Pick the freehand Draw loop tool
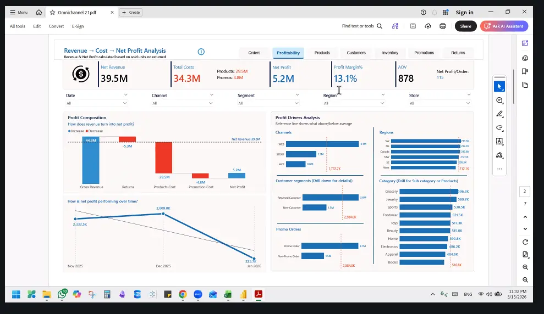Screen dimensions: 544x314 (x=499, y=128)
